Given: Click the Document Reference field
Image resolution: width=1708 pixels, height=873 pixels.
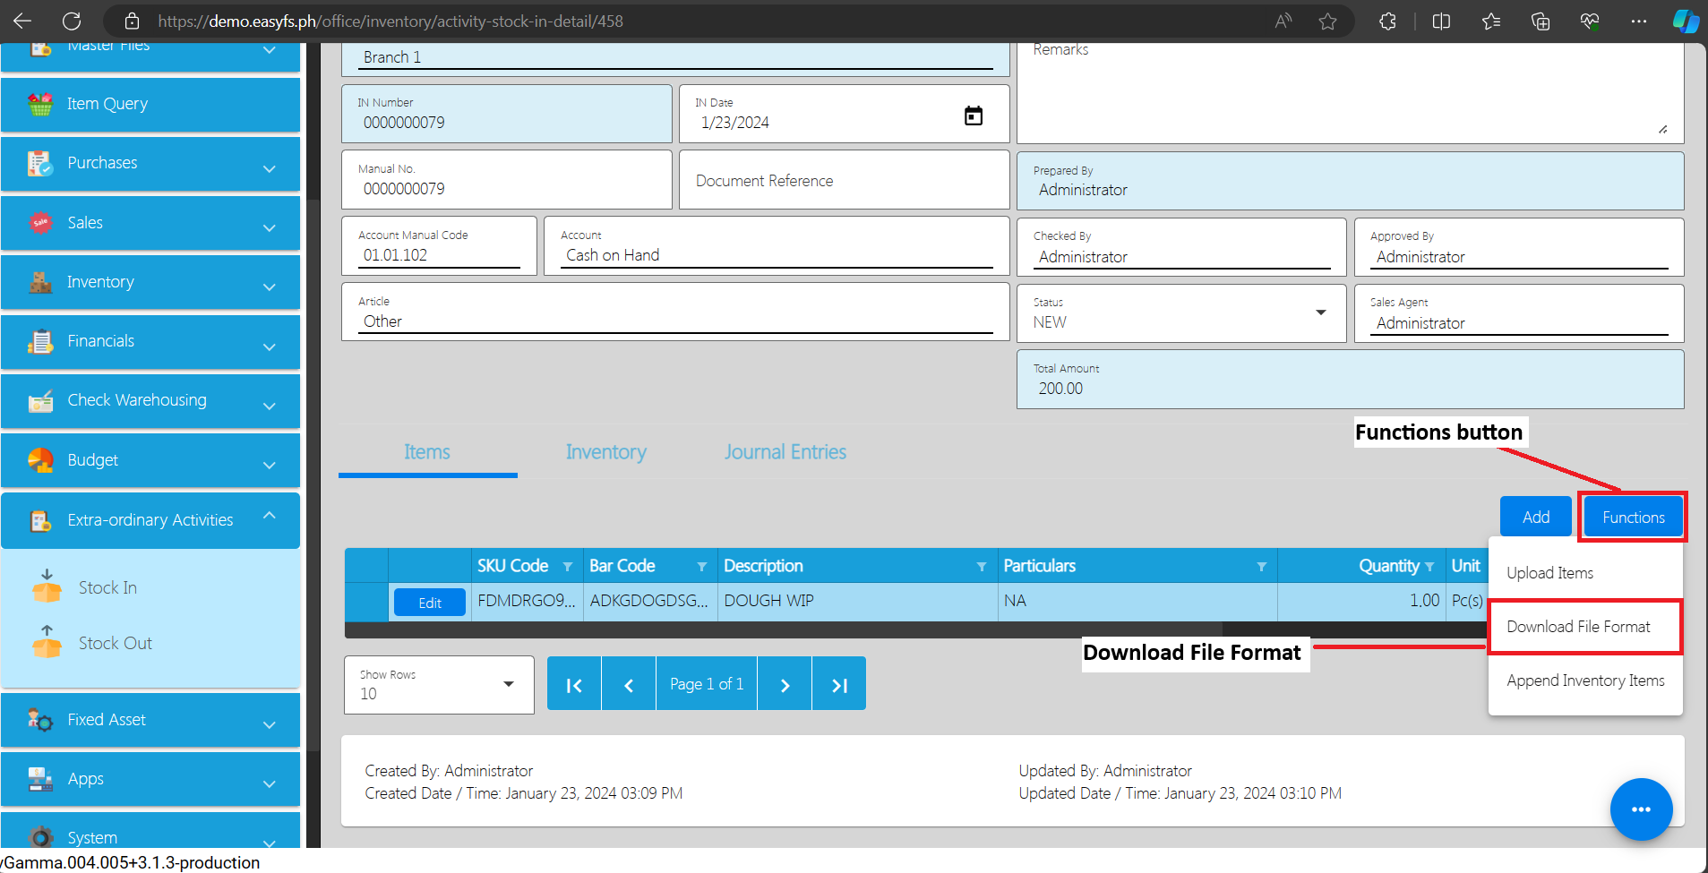Looking at the screenshot, I should point(845,180).
